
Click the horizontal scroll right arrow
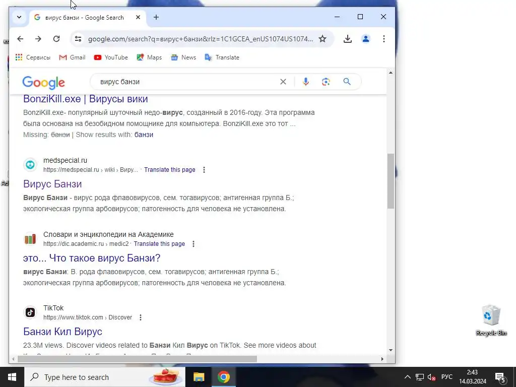pyautogui.click(x=382, y=359)
